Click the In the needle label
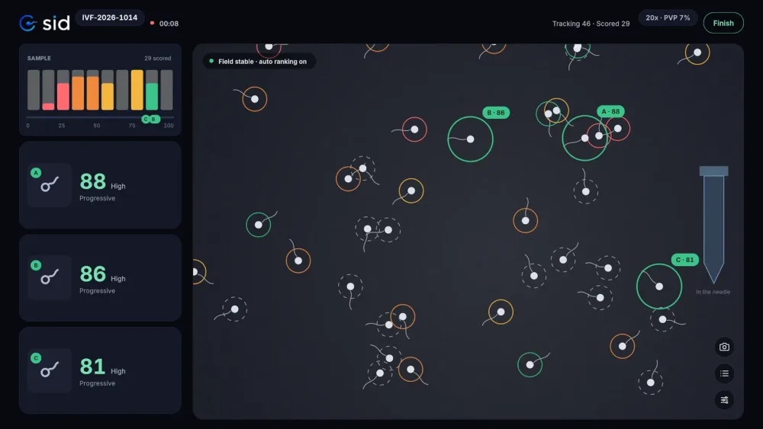Viewport: 763px width, 429px height. (x=713, y=292)
